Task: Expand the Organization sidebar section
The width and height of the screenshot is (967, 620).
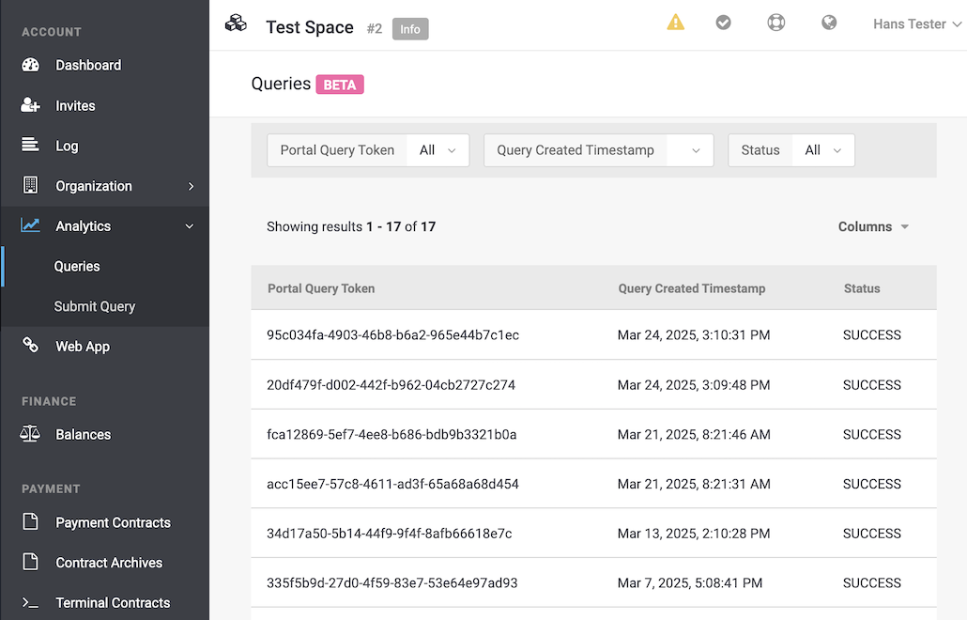Action: coord(94,185)
